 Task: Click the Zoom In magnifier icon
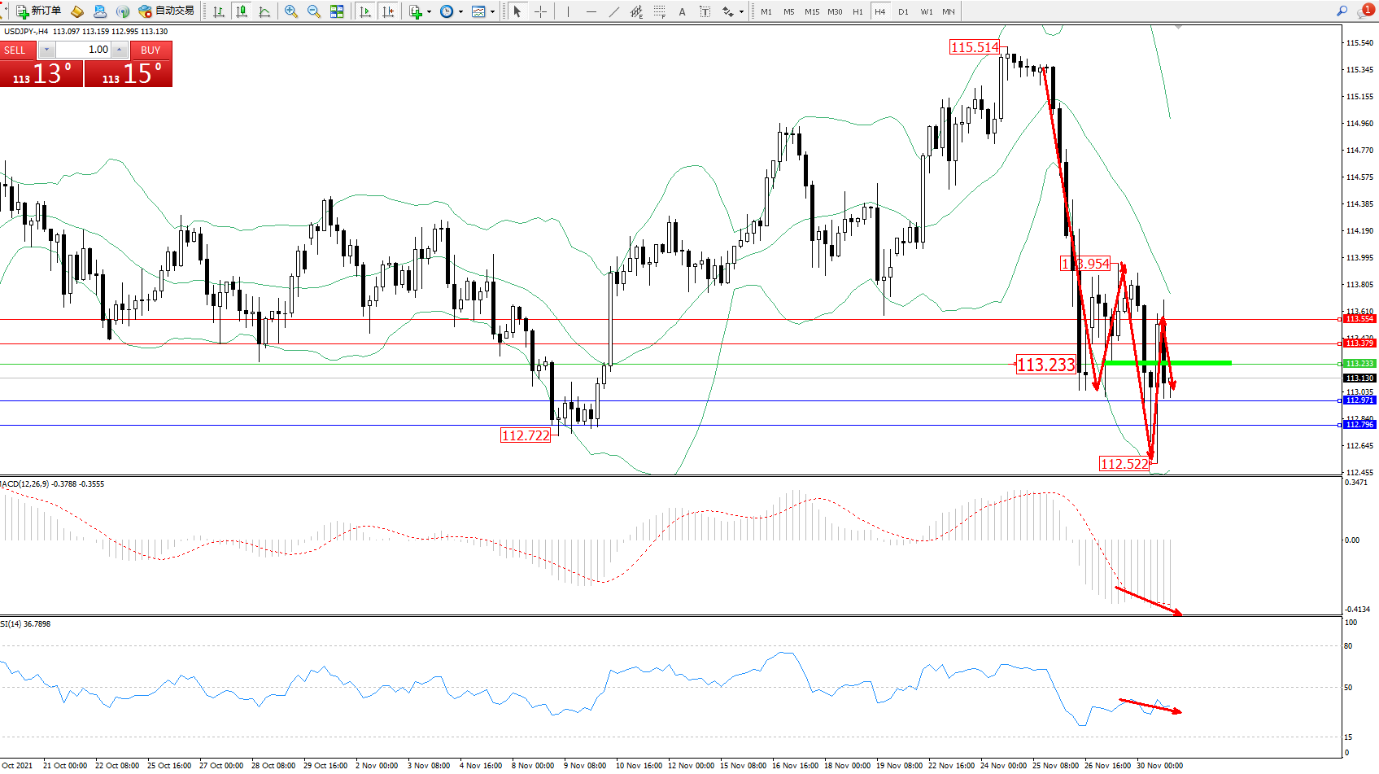tap(290, 11)
